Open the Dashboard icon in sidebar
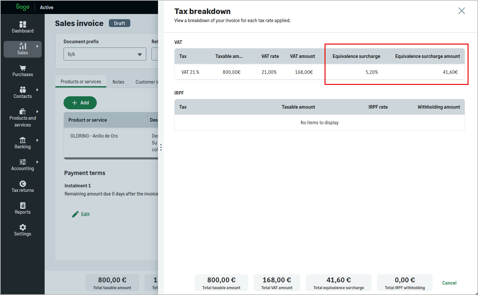The height and width of the screenshot is (295, 478). (x=23, y=24)
